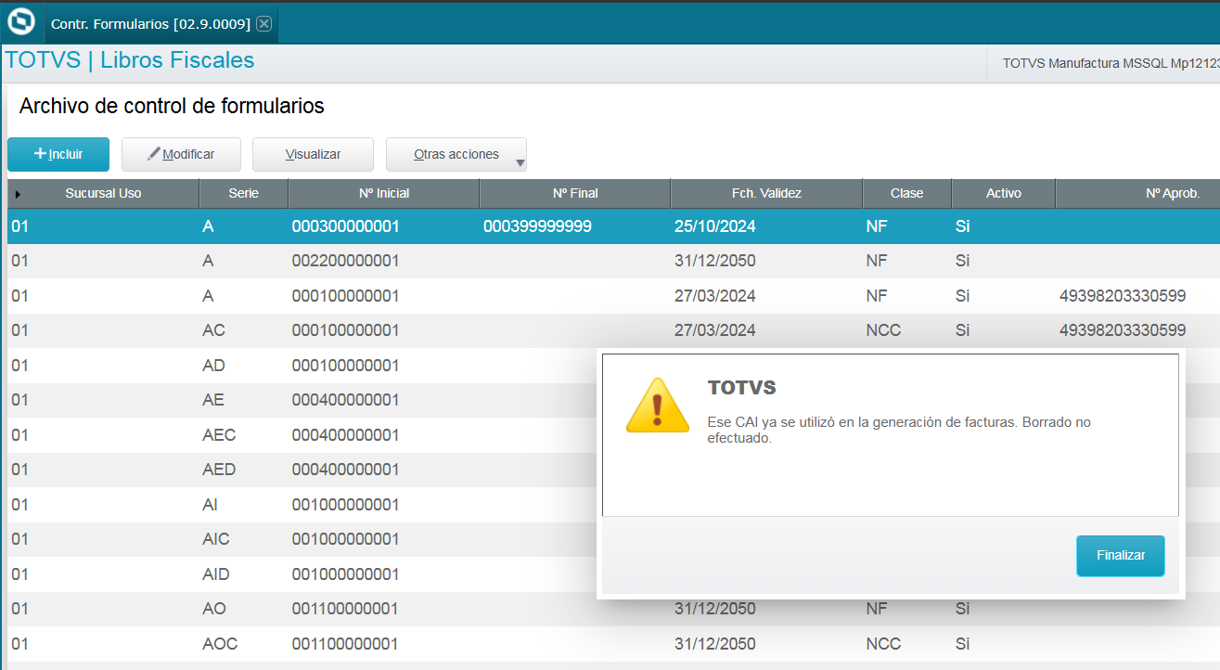Click 49398203330599 in the NCC row

[1123, 330]
